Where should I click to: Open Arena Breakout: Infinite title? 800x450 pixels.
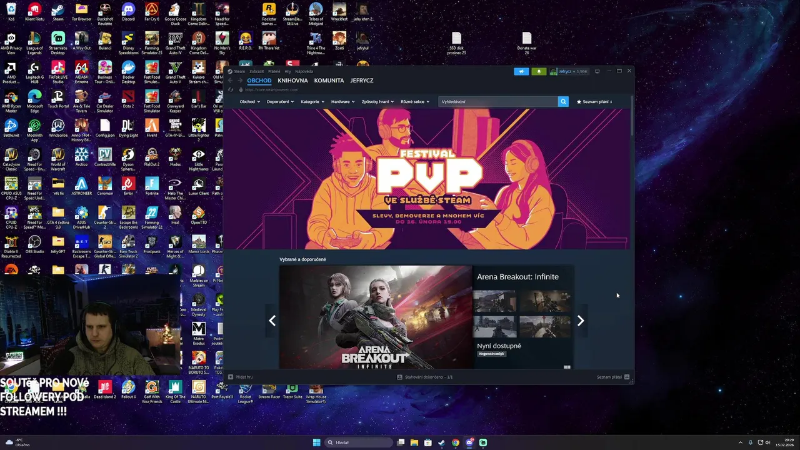(517, 277)
